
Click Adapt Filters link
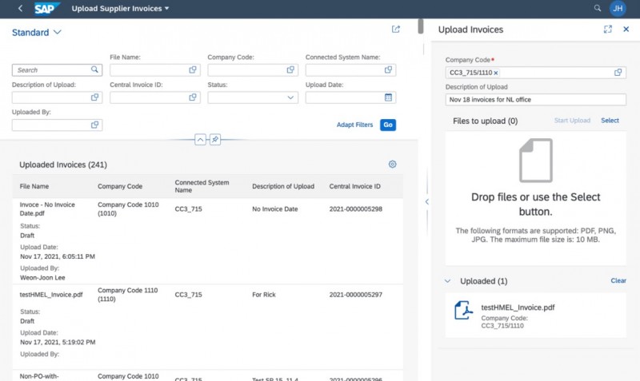[x=354, y=125]
